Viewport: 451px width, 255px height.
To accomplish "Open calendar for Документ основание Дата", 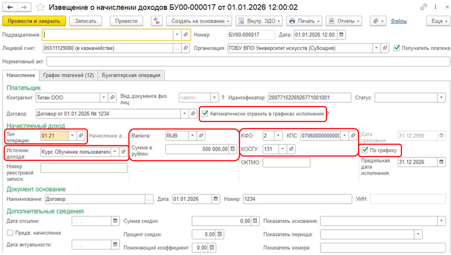I will (215, 199).
